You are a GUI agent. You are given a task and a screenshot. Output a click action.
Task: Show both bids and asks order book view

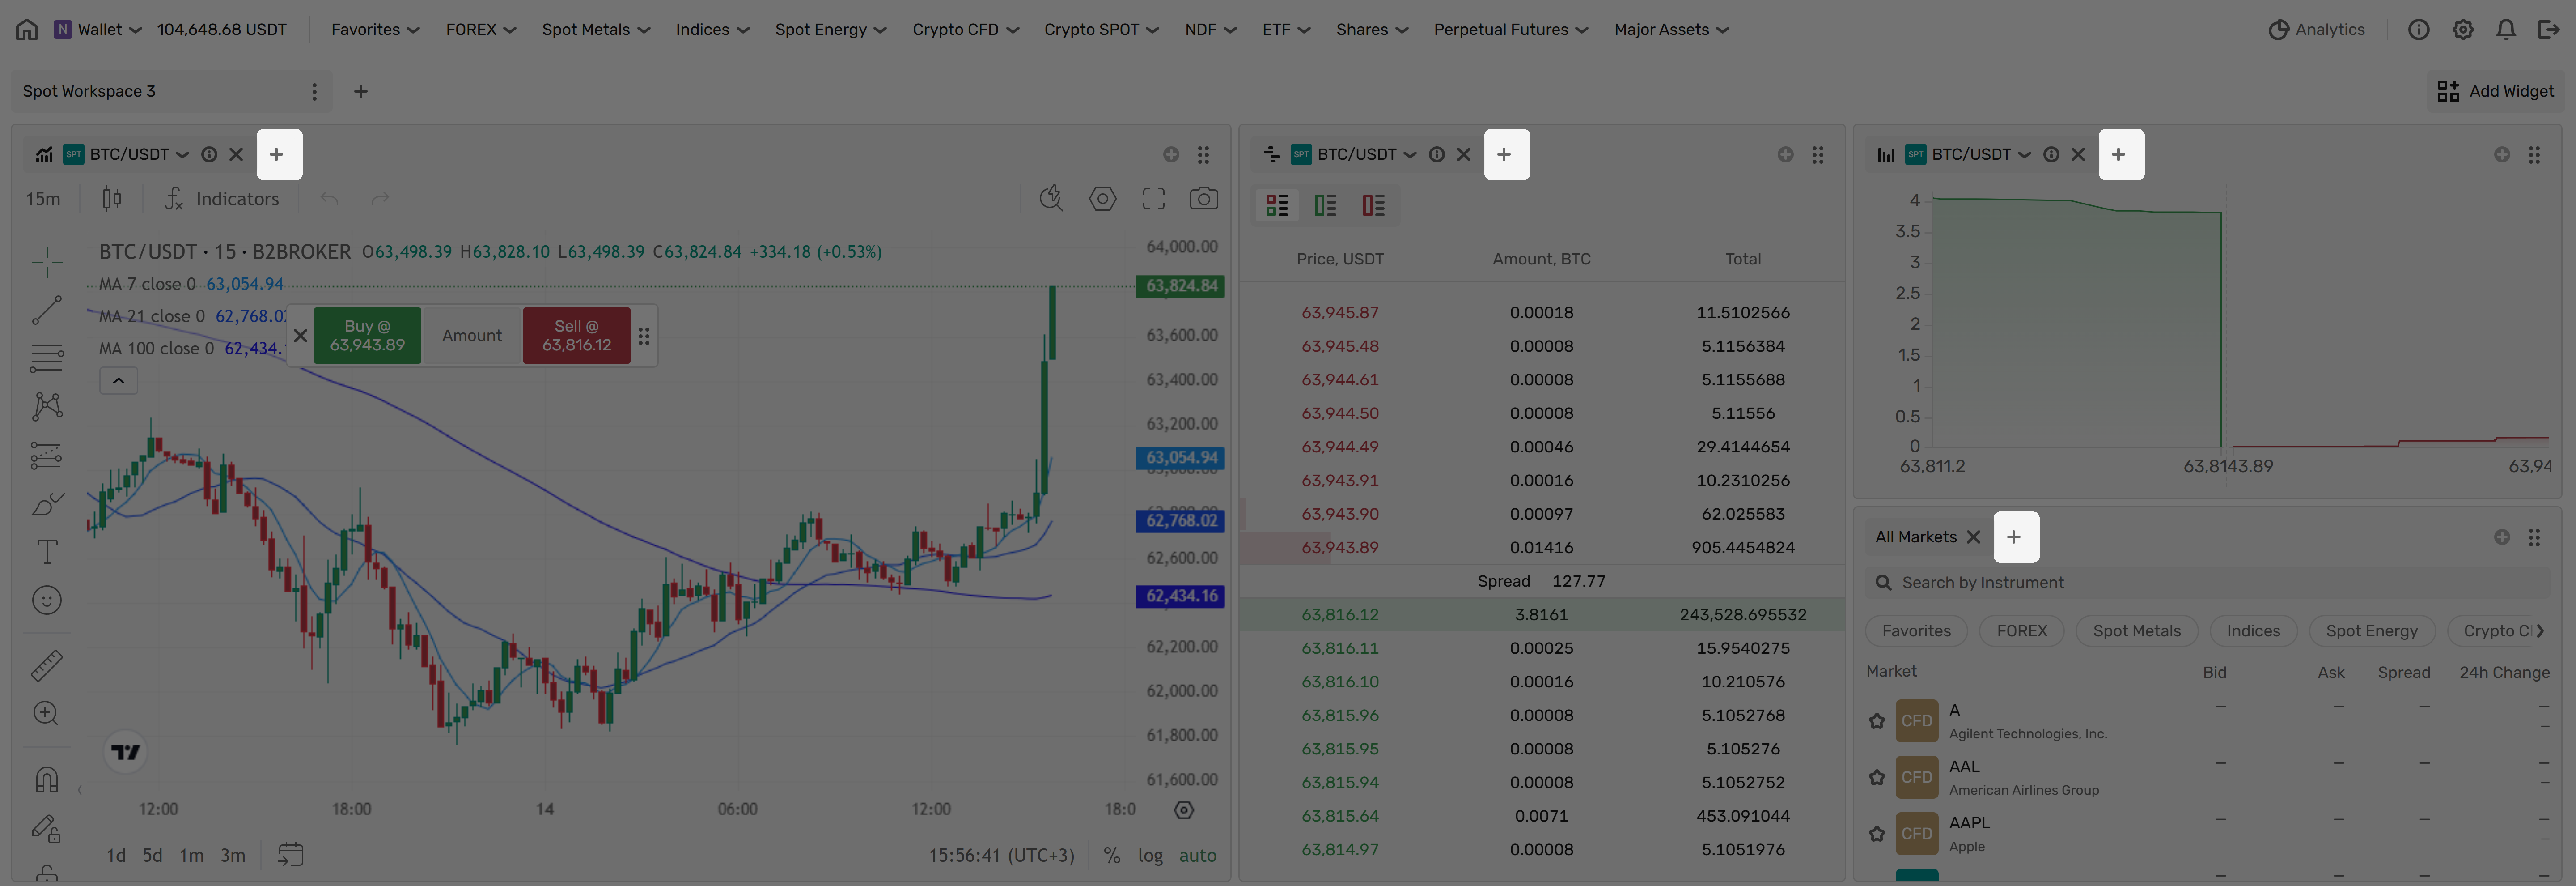pos(1277,205)
